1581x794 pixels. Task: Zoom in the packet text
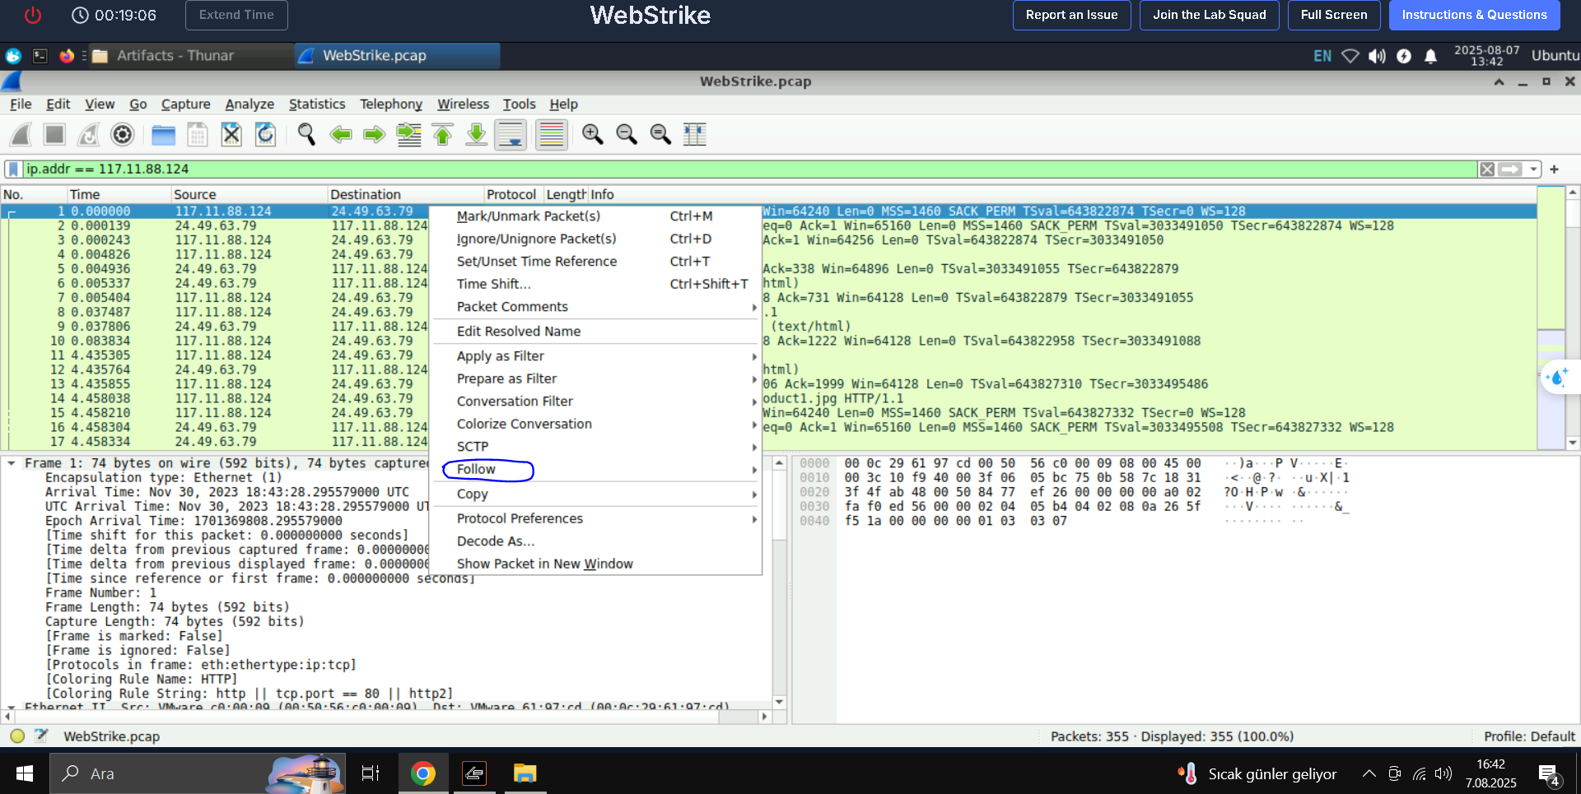coord(593,134)
